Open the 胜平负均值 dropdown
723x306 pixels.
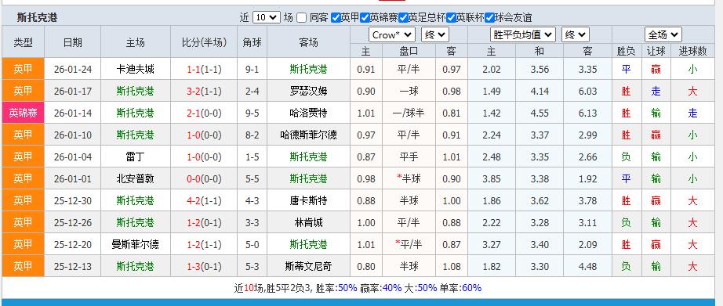click(523, 35)
